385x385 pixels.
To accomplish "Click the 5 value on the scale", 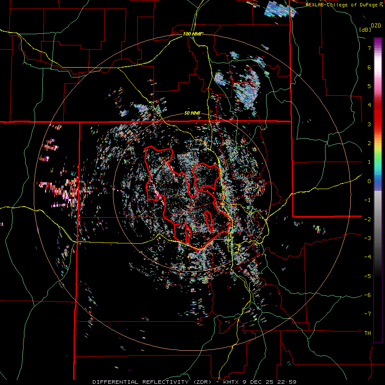I will click(369, 86).
